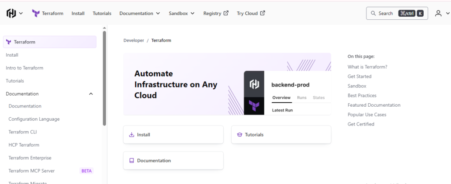This screenshot has height=184, width=451.
Task: Click the Install card button
Action: click(x=173, y=135)
